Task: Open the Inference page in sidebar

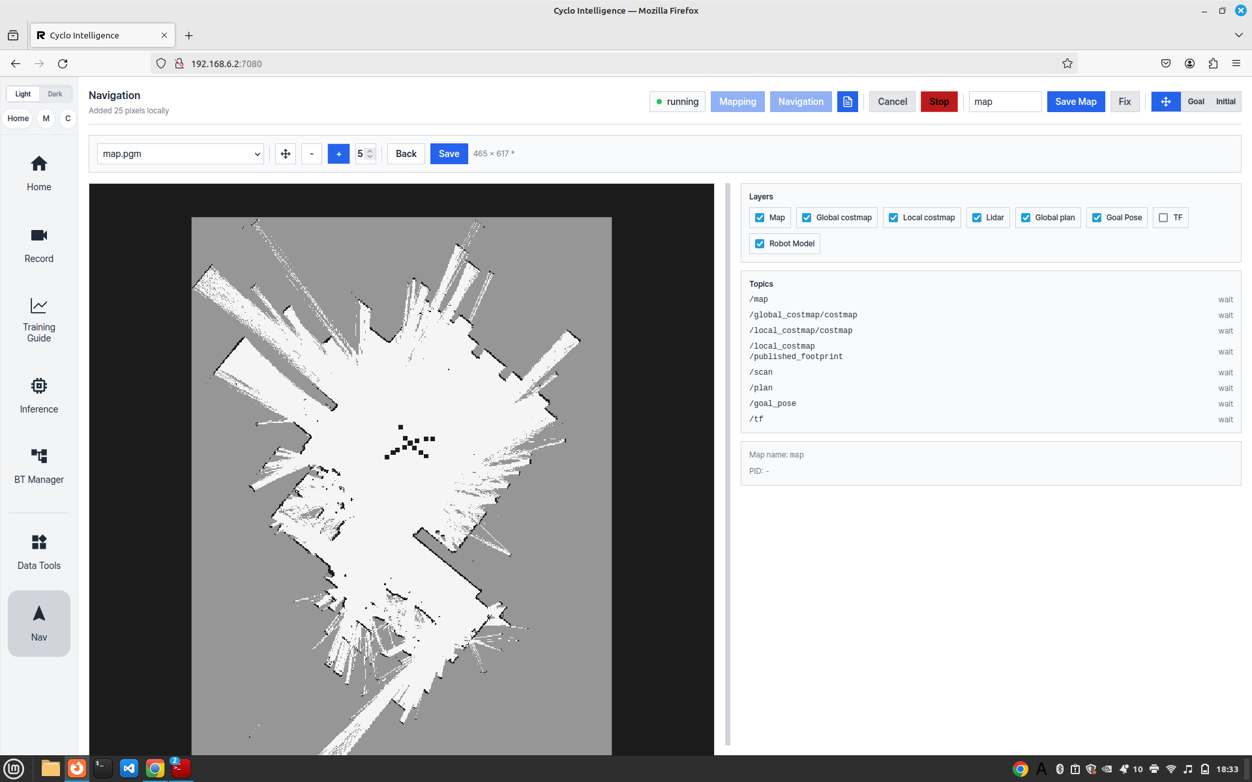Action: coord(39,396)
